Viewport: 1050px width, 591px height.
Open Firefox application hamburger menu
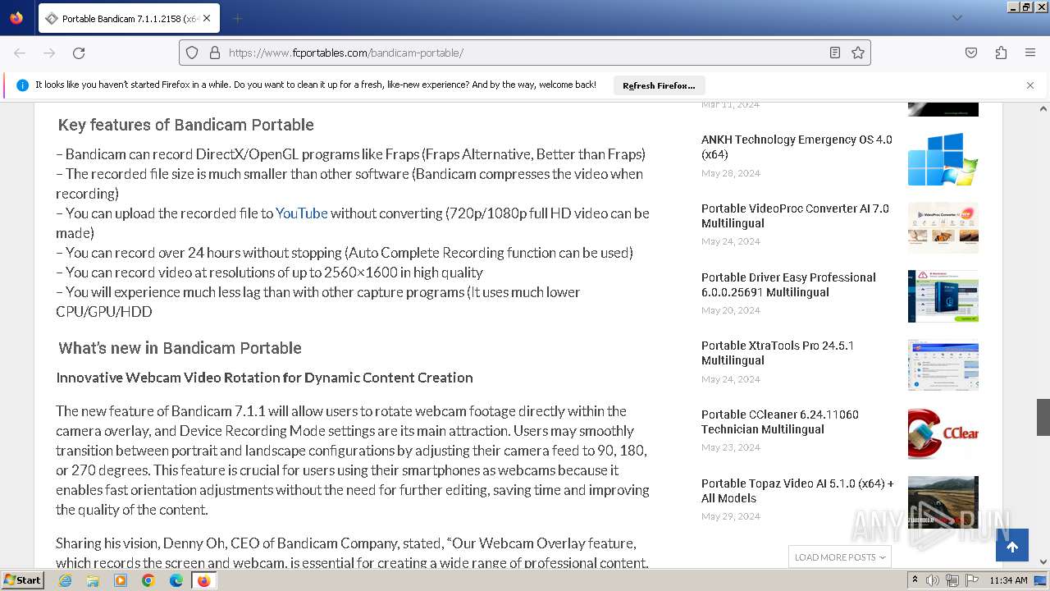pos(1030,53)
